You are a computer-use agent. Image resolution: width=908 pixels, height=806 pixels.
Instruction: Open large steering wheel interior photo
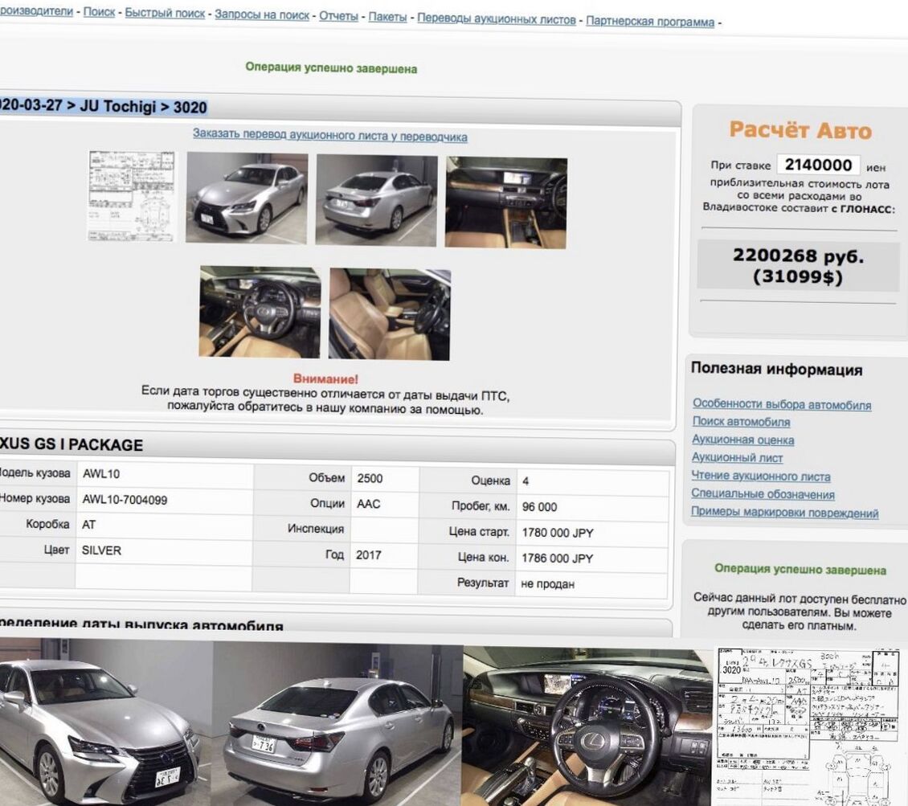(x=587, y=726)
